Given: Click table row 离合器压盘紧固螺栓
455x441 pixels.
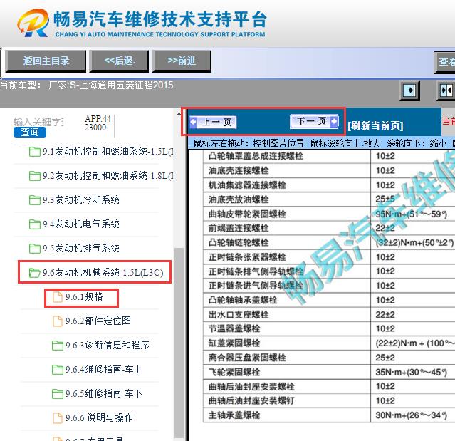Looking at the screenshot, I should pyautogui.click(x=329, y=358).
